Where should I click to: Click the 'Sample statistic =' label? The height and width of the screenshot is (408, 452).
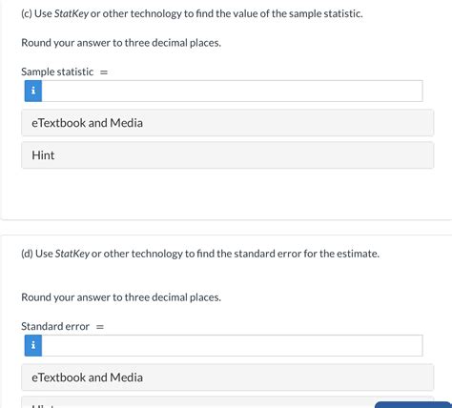click(65, 71)
